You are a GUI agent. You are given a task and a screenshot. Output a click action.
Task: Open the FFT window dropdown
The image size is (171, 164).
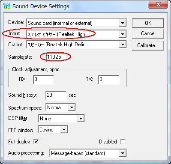click(64, 130)
